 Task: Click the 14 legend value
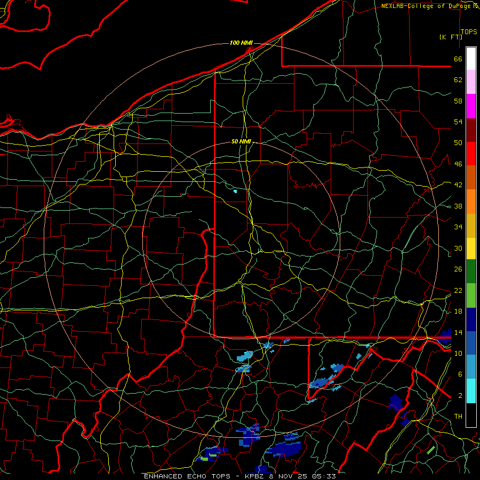[x=458, y=332]
